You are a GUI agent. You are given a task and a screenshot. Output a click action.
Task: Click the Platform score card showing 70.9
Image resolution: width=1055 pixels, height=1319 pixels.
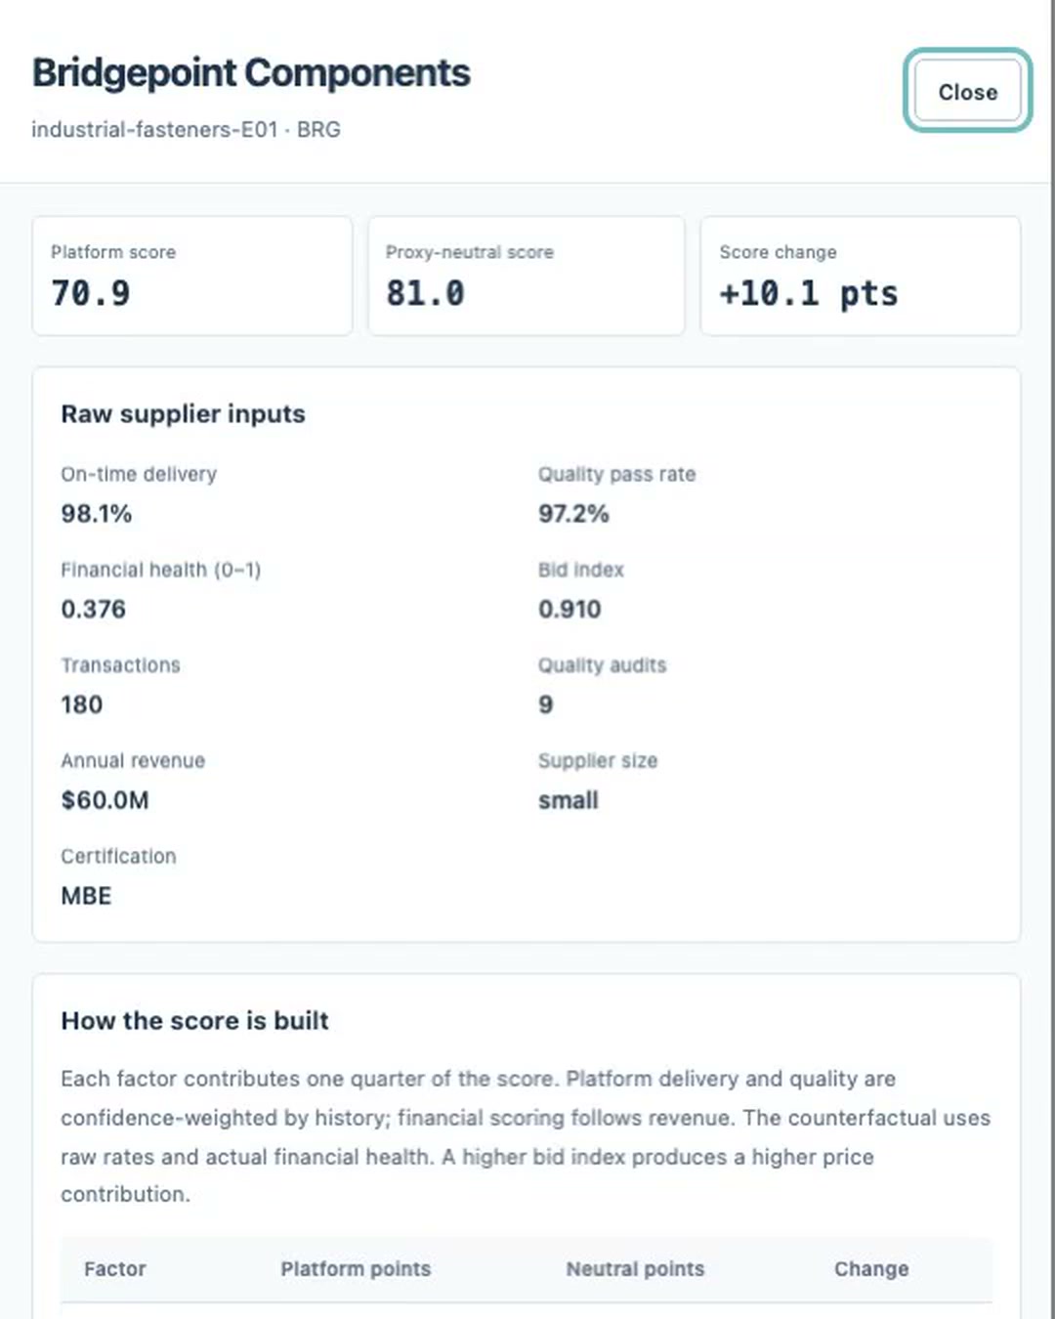click(x=191, y=276)
